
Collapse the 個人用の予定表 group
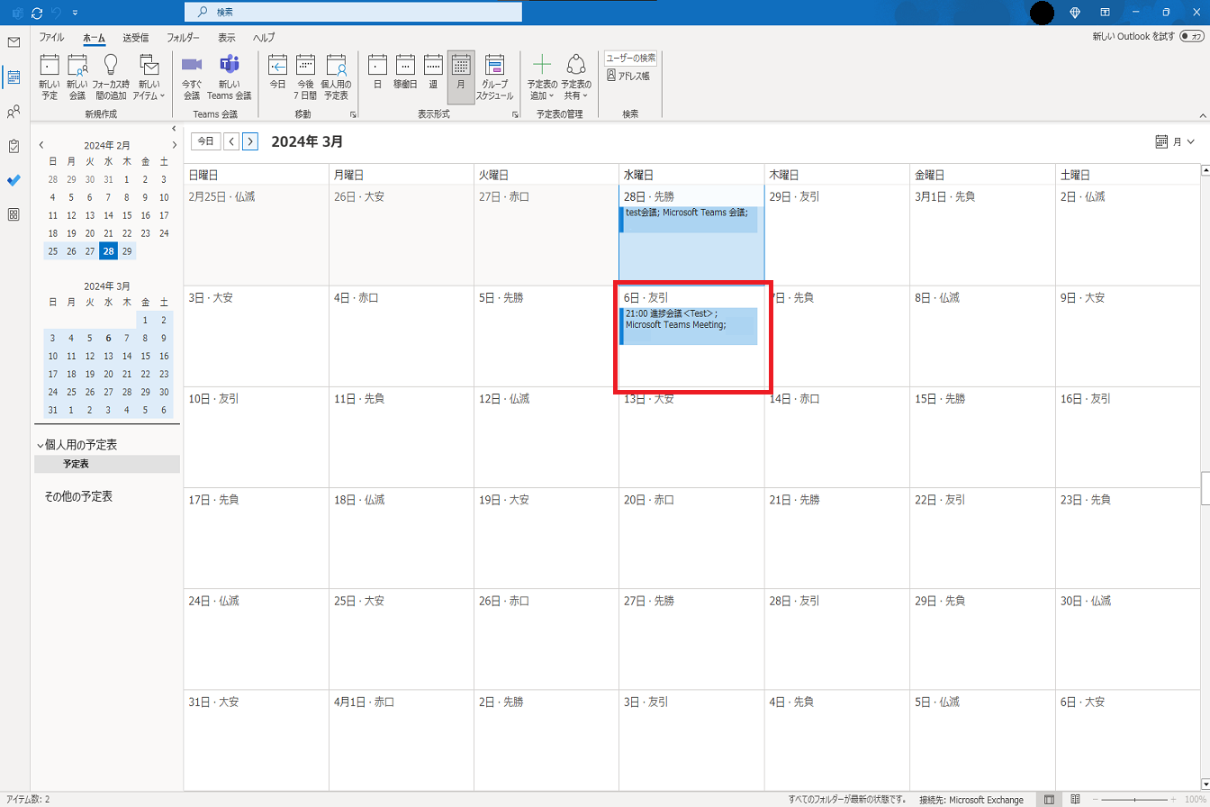point(41,445)
